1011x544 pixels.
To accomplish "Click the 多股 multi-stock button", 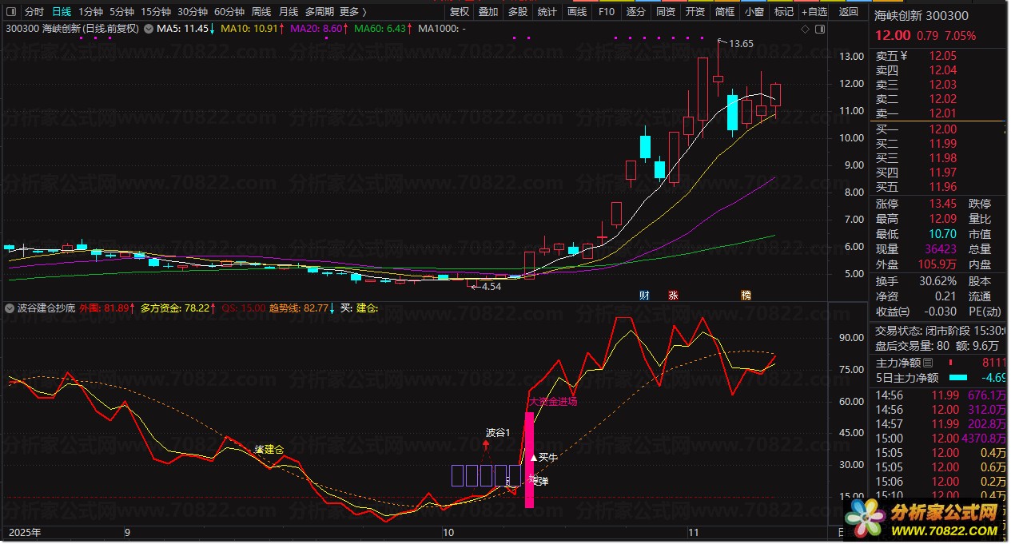I will pos(518,12).
